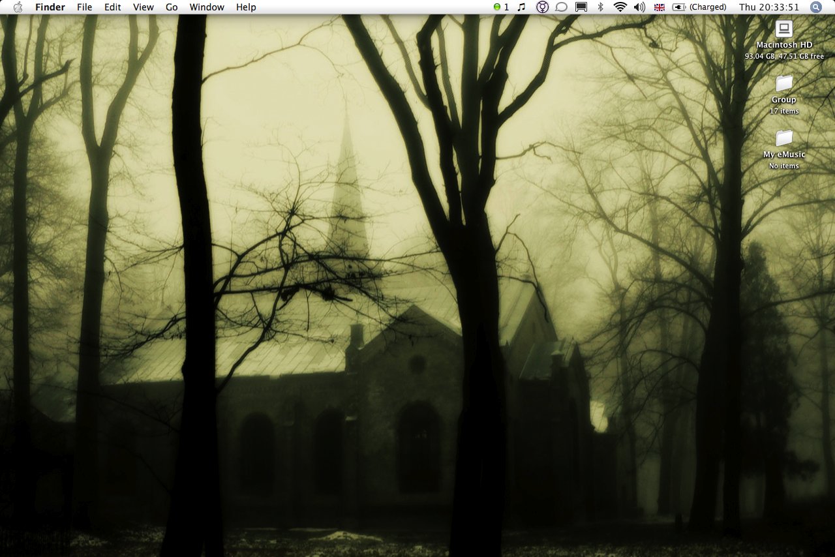
Task: Select the My eMusic folder icon
Action: tap(784, 138)
